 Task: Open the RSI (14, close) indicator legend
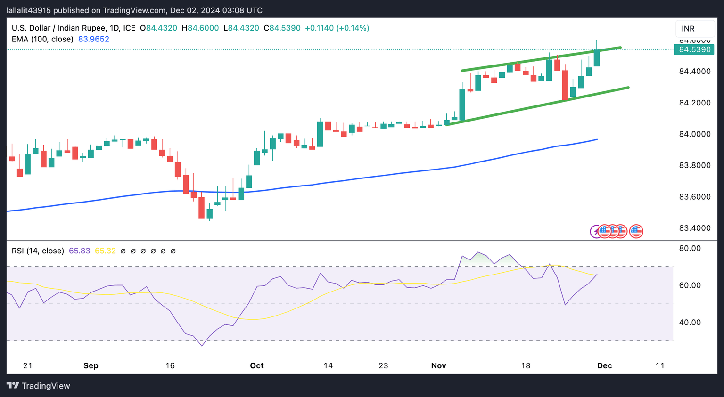(x=38, y=251)
